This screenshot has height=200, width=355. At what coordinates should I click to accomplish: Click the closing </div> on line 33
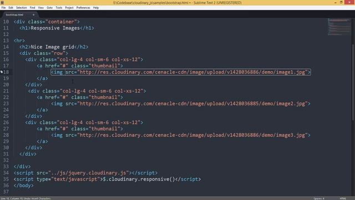[x=22, y=167]
